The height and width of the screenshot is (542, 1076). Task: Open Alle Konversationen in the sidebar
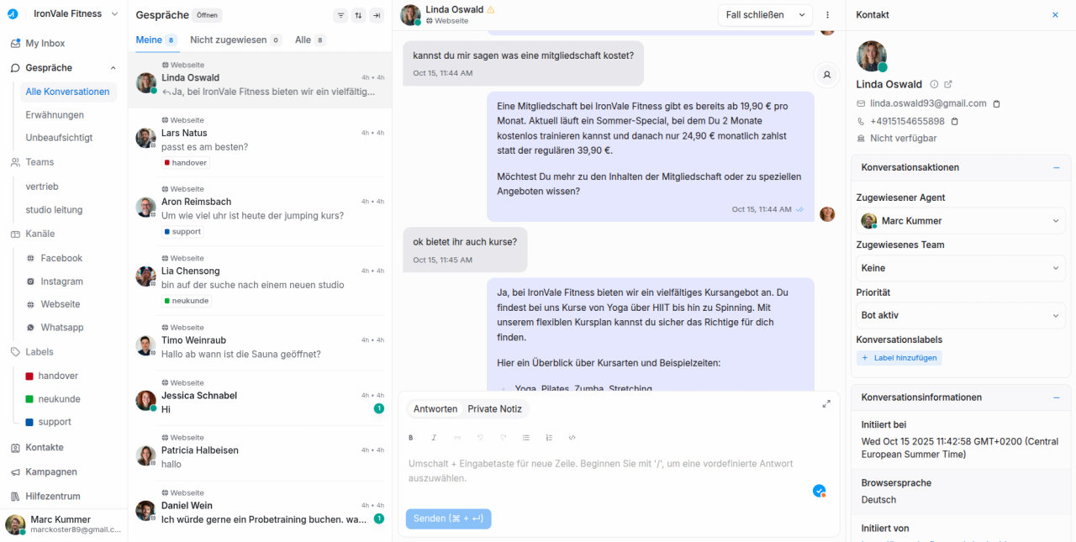pyautogui.click(x=68, y=91)
